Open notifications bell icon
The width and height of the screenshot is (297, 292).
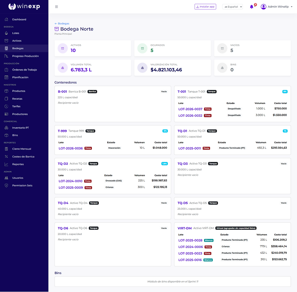click(252, 7)
